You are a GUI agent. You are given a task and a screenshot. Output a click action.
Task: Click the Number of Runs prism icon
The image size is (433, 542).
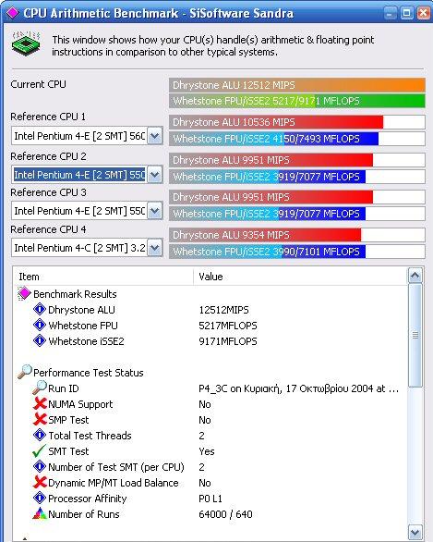(40, 513)
